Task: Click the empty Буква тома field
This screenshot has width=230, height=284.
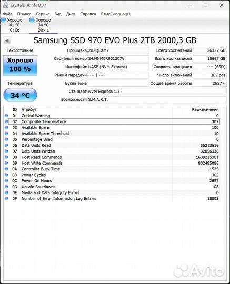Action: point(118,83)
